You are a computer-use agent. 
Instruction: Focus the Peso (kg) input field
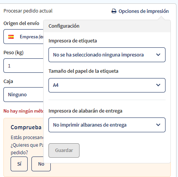[x=23, y=66]
